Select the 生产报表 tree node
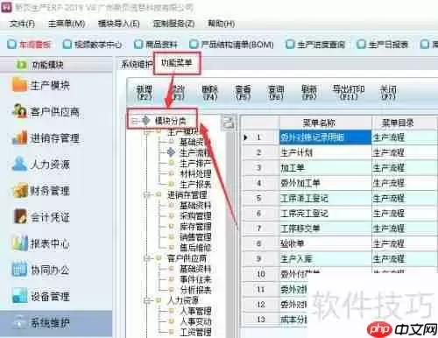The height and width of the screenshot is (338, 438). 195,185
